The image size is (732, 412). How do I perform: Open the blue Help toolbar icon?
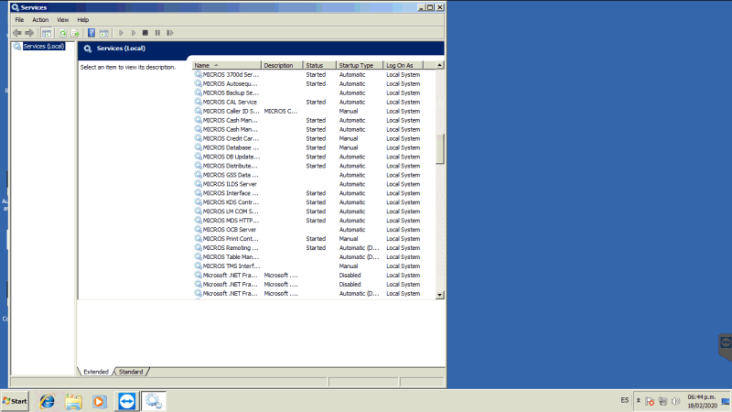91,33
